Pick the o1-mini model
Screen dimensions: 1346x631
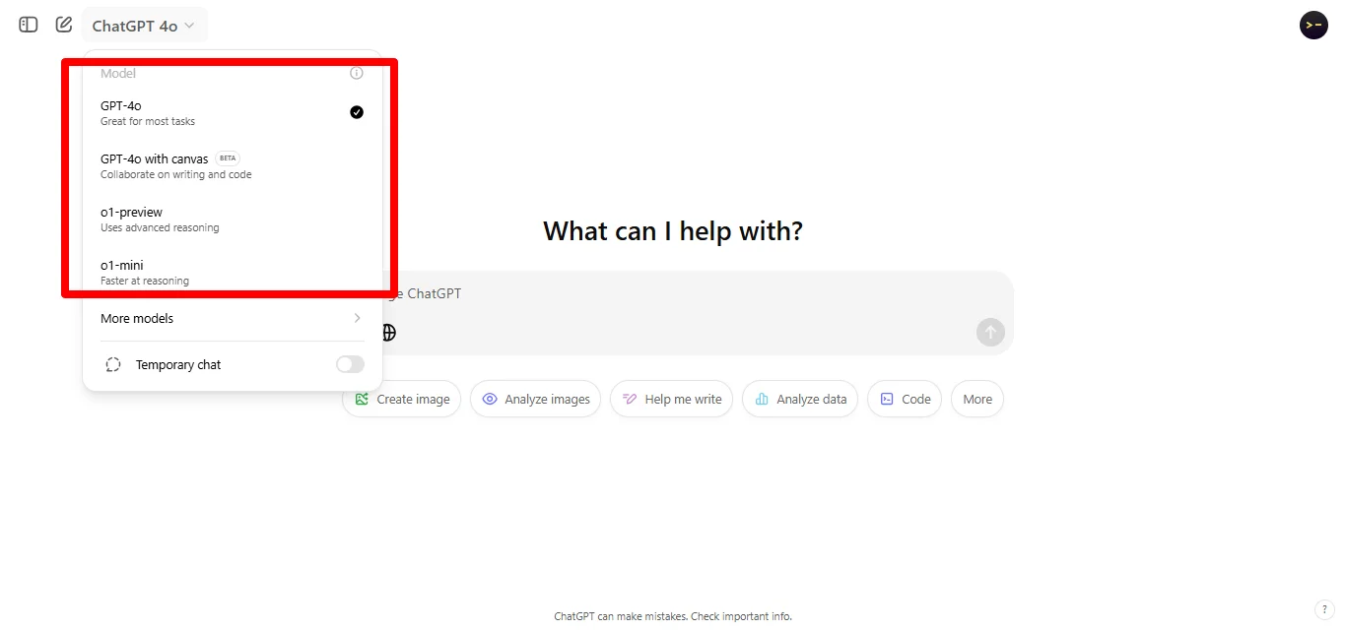pyautogui.click(x=232, y=273)
